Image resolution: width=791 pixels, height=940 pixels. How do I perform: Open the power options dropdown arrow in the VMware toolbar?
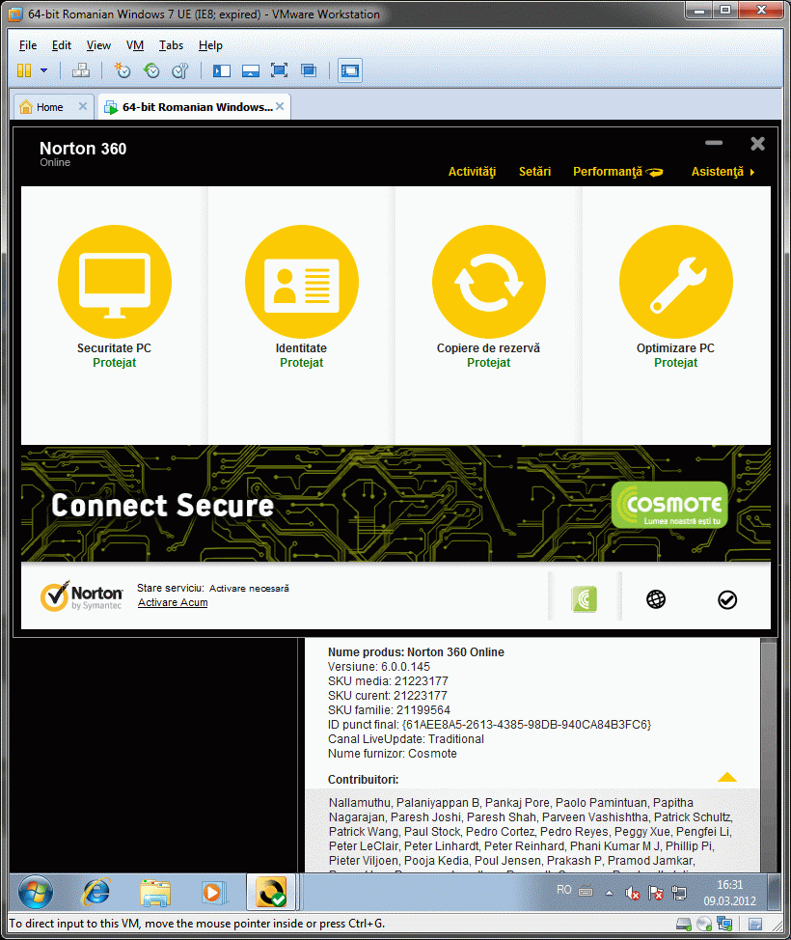(x=43, y=70)
